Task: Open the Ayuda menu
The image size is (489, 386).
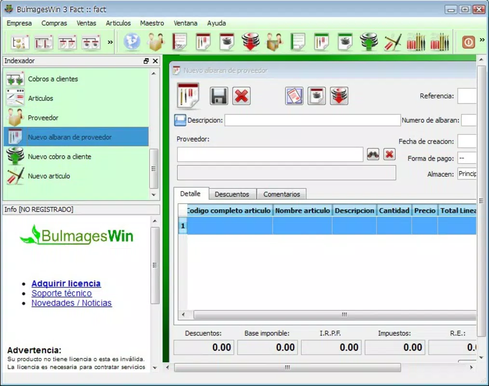Action: (x=217, y=23)
